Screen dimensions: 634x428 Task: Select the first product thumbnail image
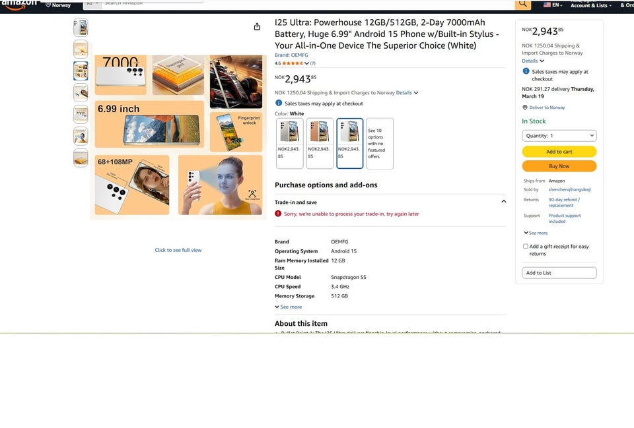coord(81,28)
